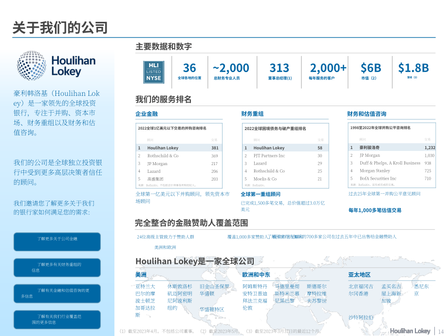Click the ~2,000 总财务专业人员 figure
Screen dimensions: 448x336
click(231, 72)
